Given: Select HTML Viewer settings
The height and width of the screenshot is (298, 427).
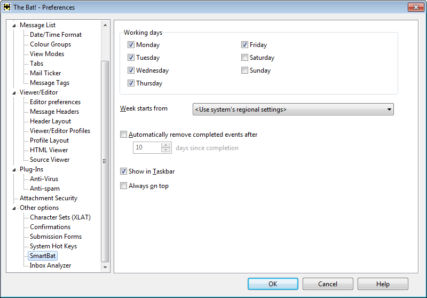Looking at the screenshot, I should point(49,150).
